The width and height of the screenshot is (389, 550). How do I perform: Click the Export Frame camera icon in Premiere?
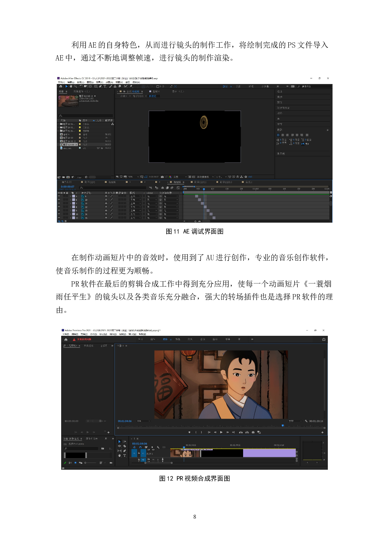(253, 432)
